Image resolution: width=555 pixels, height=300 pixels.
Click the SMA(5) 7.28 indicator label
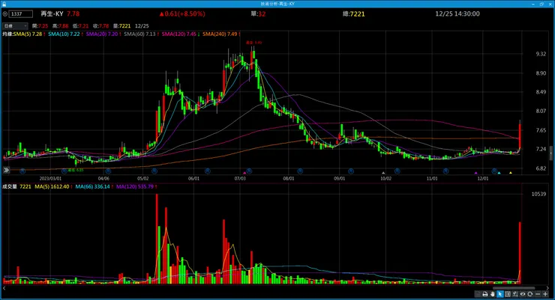tap(28, 34)
